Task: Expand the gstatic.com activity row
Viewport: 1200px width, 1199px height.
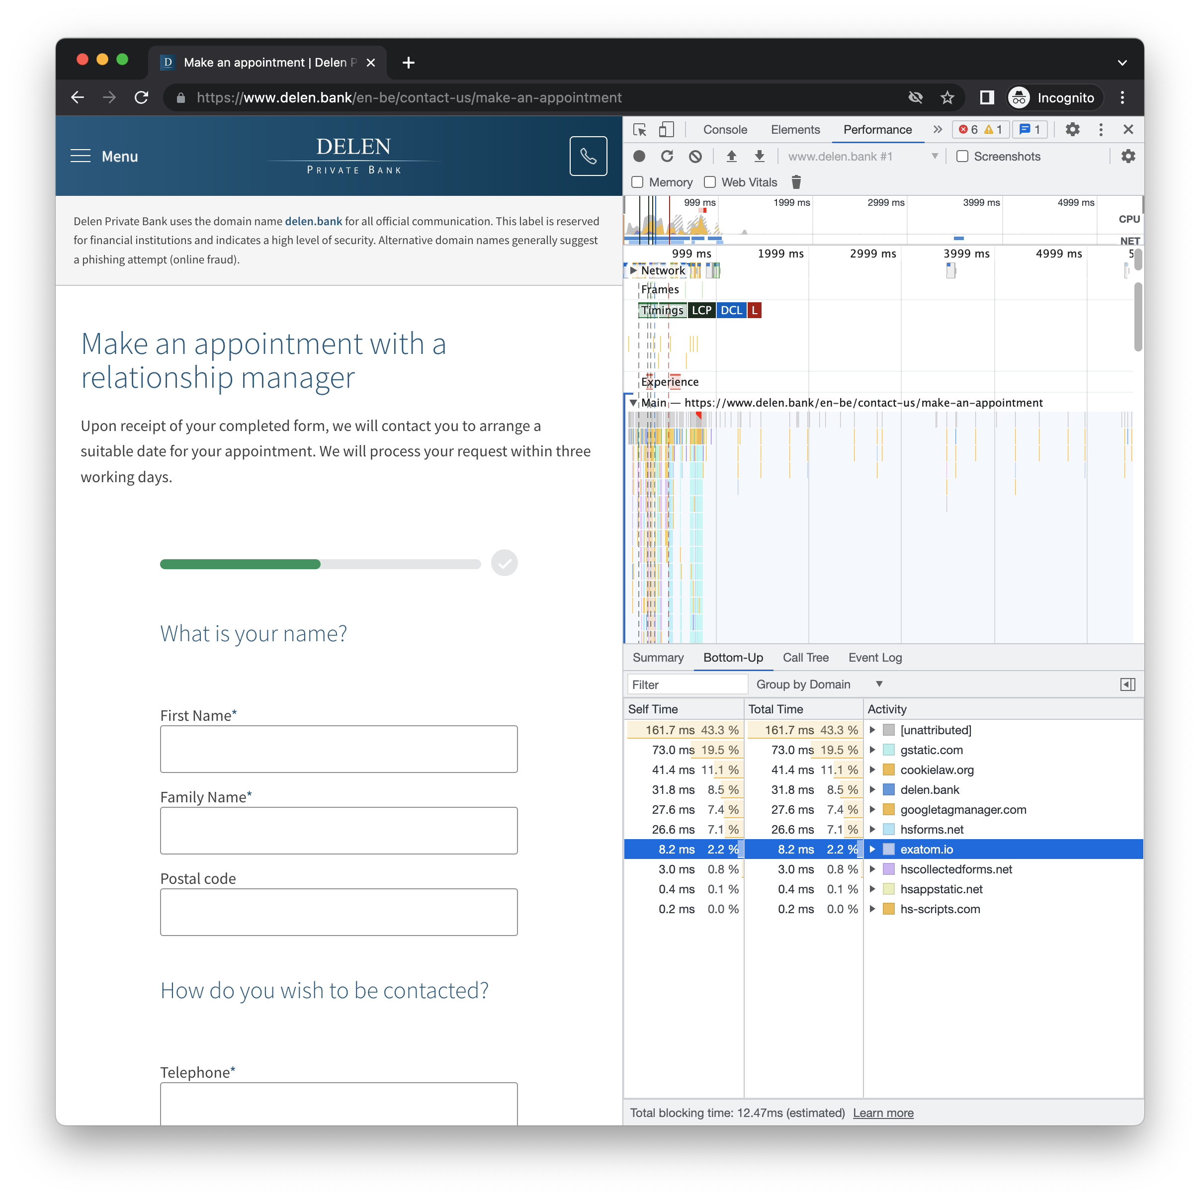Action: [x=872, y=750]
